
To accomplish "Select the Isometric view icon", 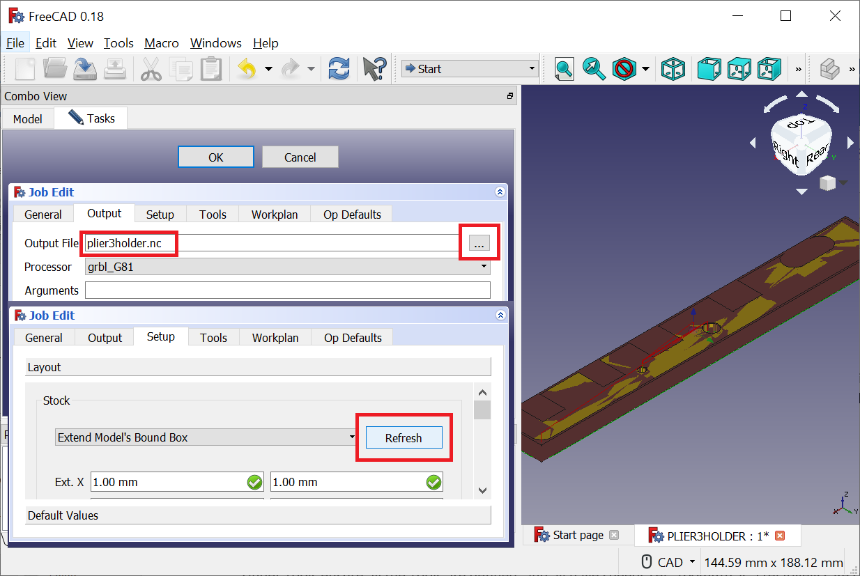I will 672,69.
